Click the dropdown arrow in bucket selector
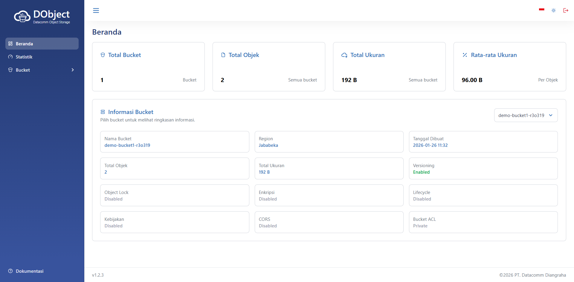The width and height of the screenshot is (574, 282). 551,115
